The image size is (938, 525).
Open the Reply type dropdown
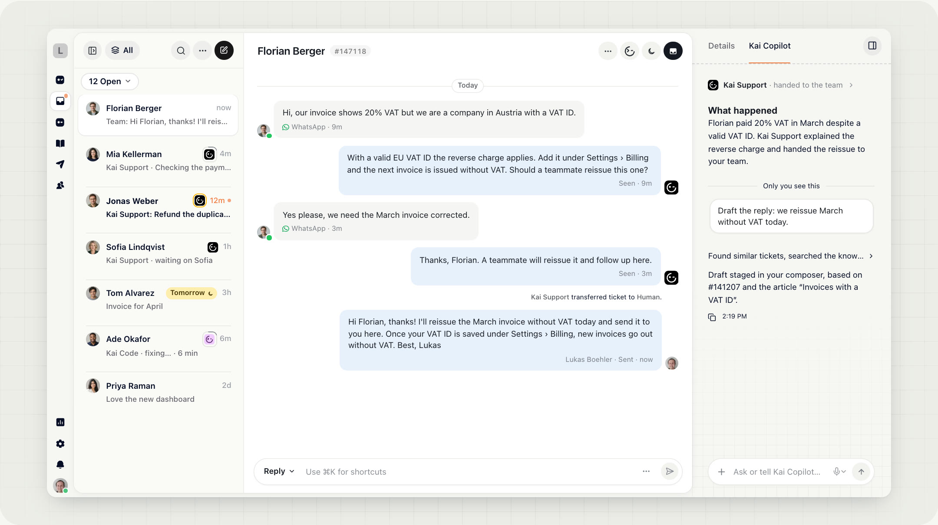point(279,471)
